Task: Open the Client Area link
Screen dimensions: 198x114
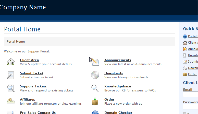Action: 29,60
